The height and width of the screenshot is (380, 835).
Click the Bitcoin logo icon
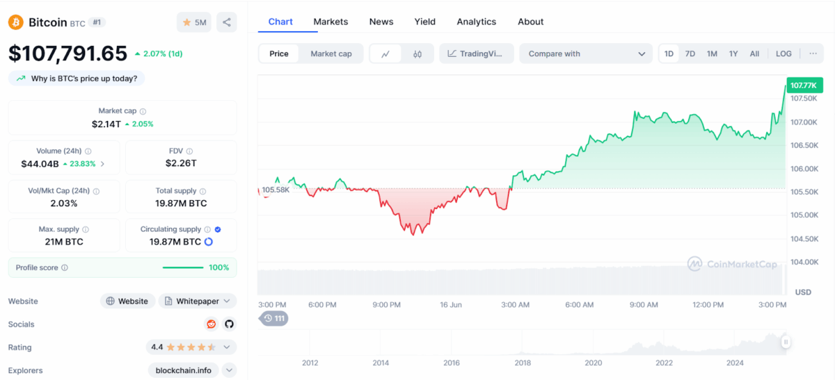click(15, 22)
